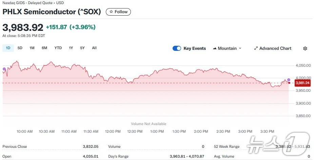The image size is (314, 160).
Task: Click purple key event dot at chart end
Action: (289, 80)
